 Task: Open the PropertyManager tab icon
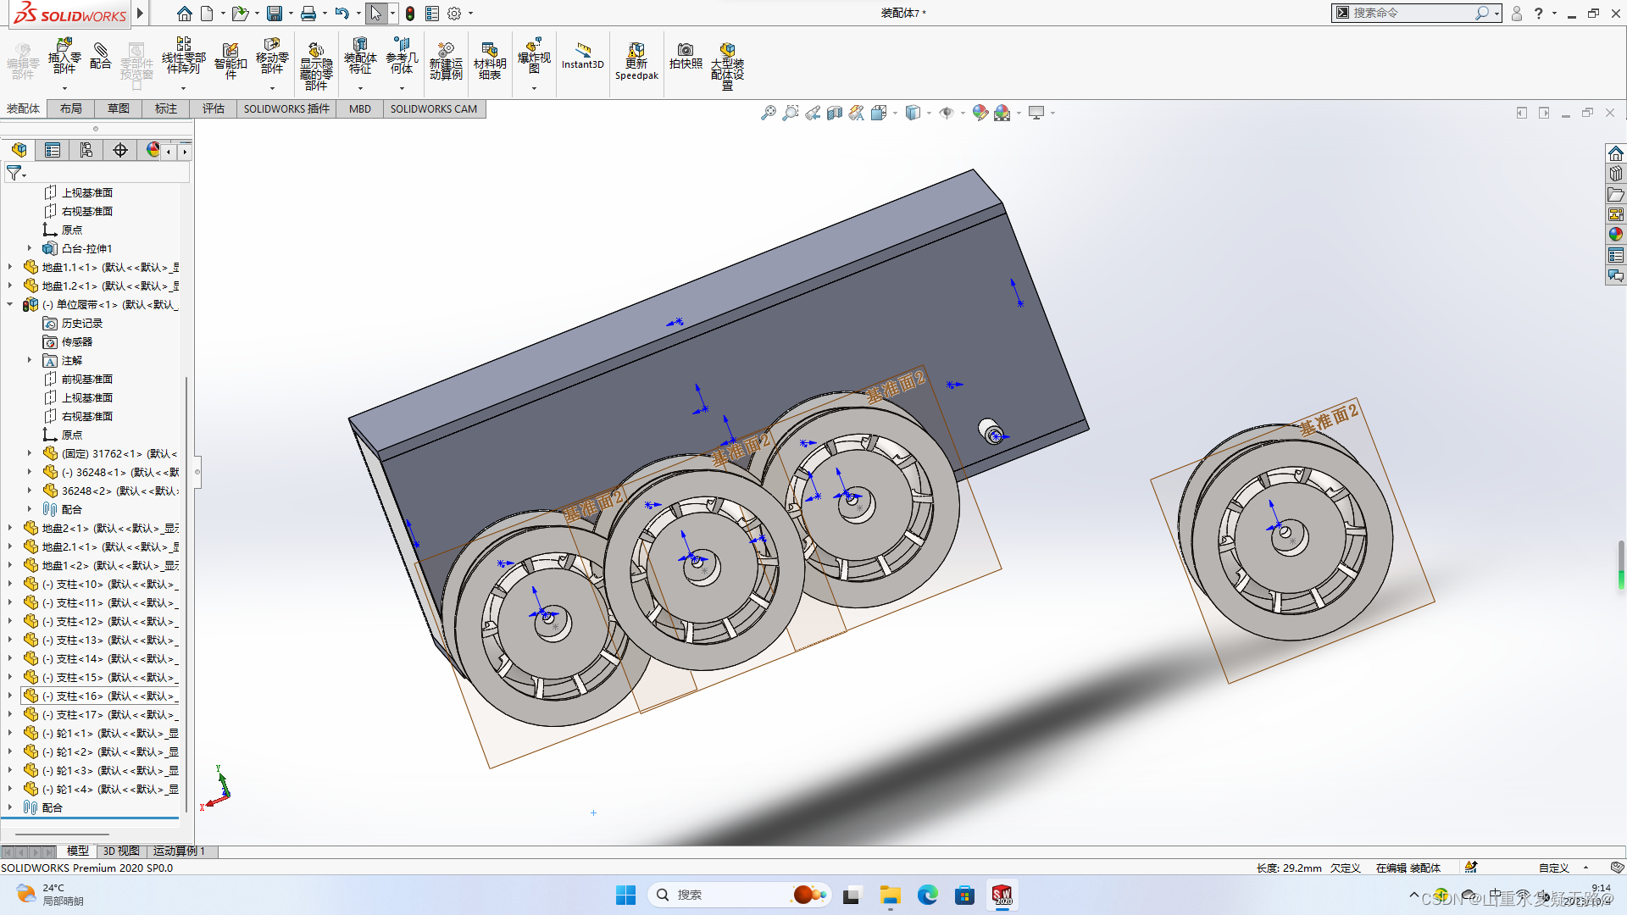53,150
